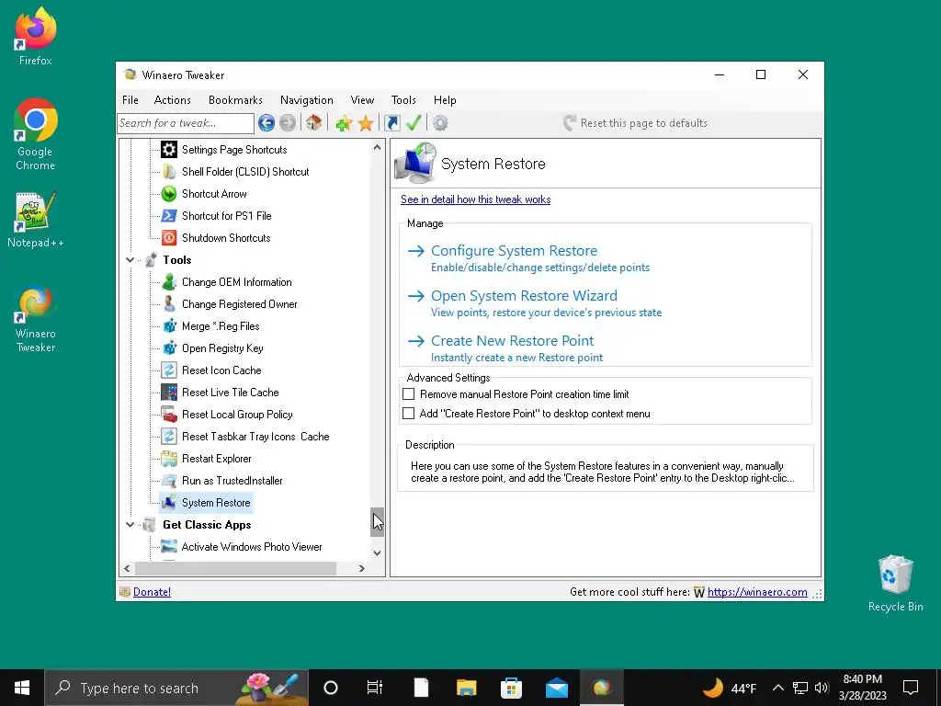This screenshot has height=706, width=941.
Task: Click the greyed Forward navigation arrow
Action: point(288,123)
